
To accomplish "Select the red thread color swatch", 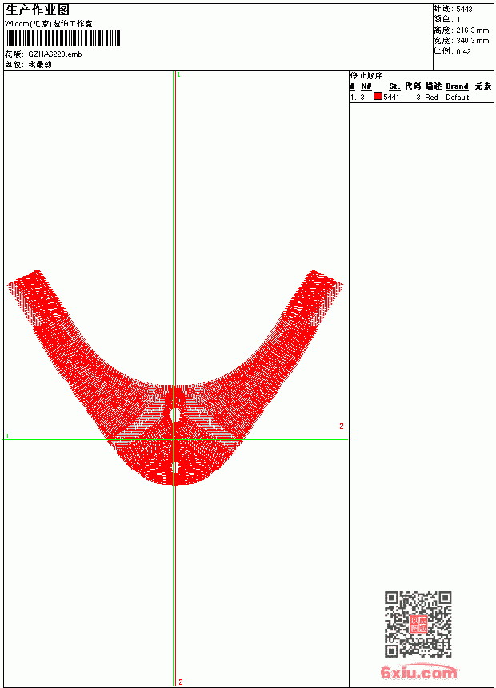I will point(378,97).
